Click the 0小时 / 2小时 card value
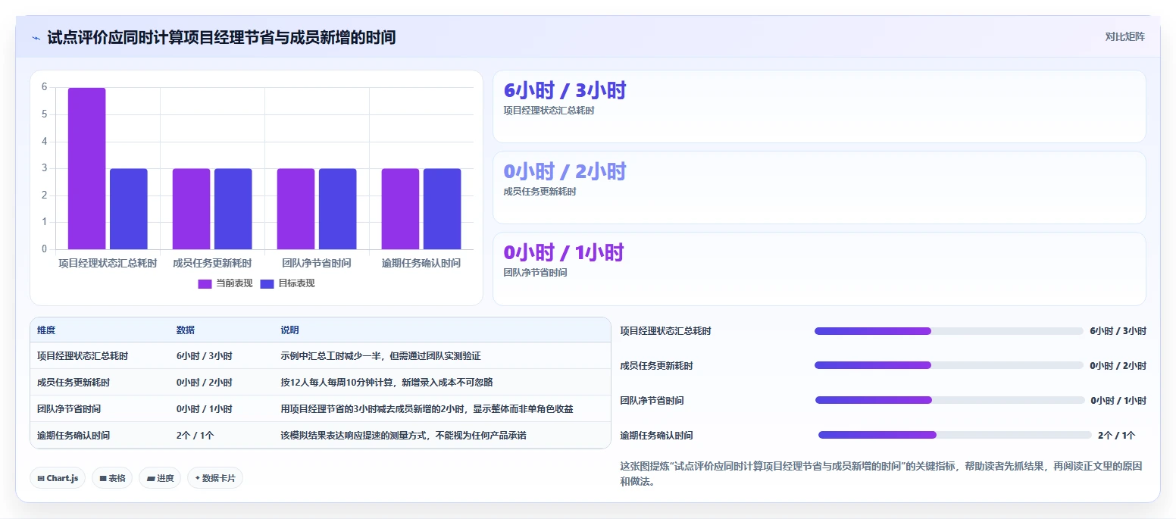Image resolution: width=1176 pixels, height=519 pixels. tap(565, 171)
